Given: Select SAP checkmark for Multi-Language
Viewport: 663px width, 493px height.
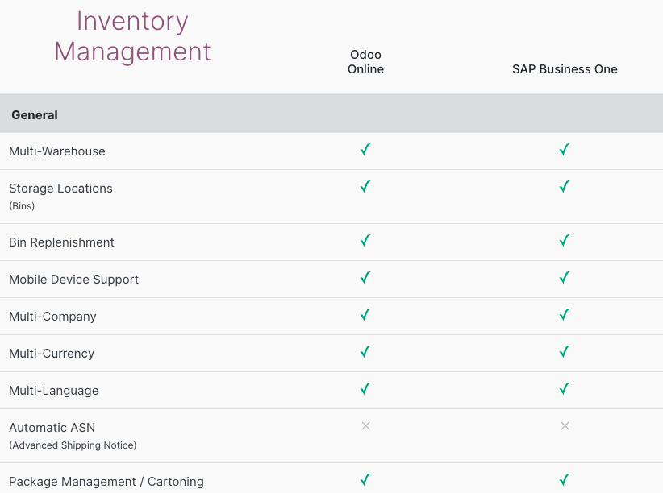Looking at the screenshot, I should [x=565, y=388].
